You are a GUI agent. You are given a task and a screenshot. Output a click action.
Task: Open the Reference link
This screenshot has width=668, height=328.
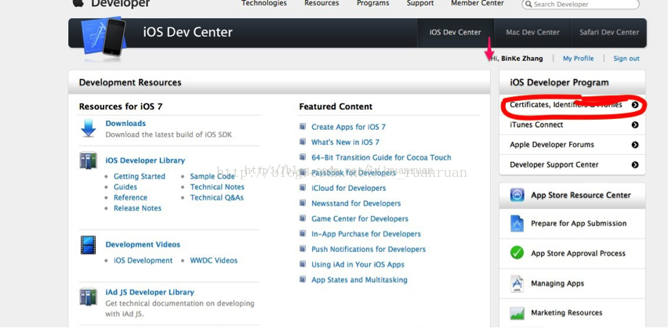coord(130,197)
